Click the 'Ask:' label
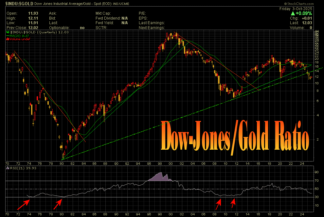This screenshot has height=217, width=324. tap(53, 13)
